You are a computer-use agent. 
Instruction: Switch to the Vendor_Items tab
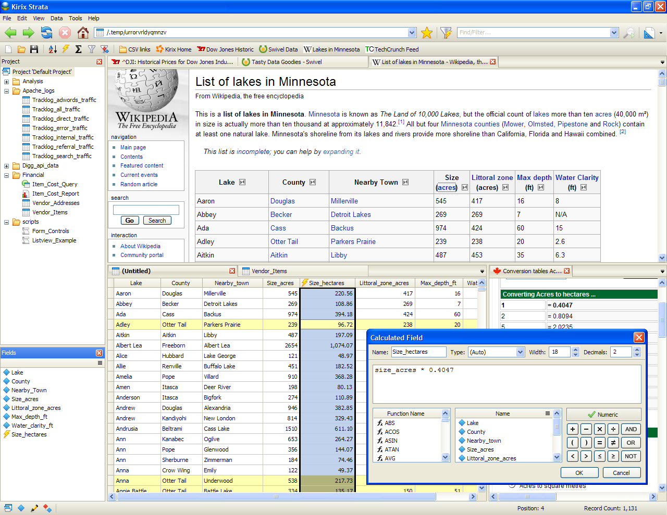tap(269, 271)
